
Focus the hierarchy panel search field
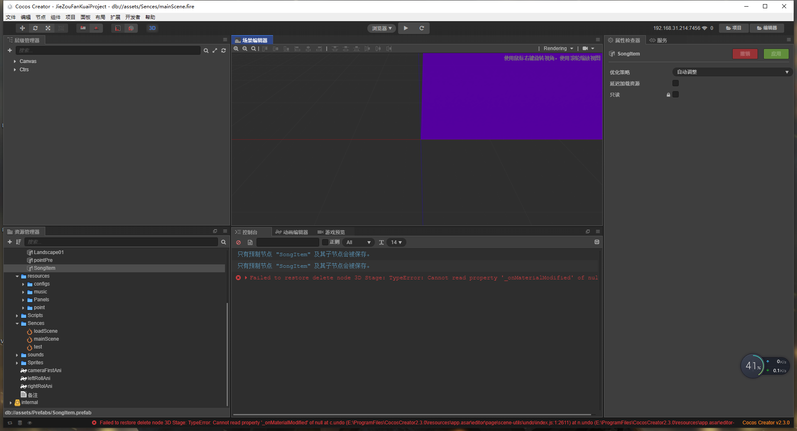(108, 51)
